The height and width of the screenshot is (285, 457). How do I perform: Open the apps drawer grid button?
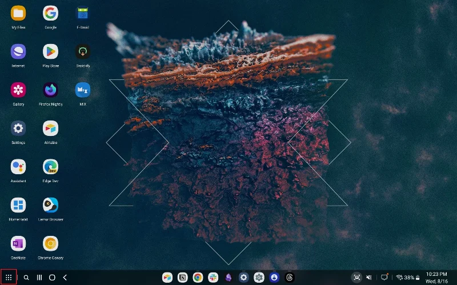point(9,277)
